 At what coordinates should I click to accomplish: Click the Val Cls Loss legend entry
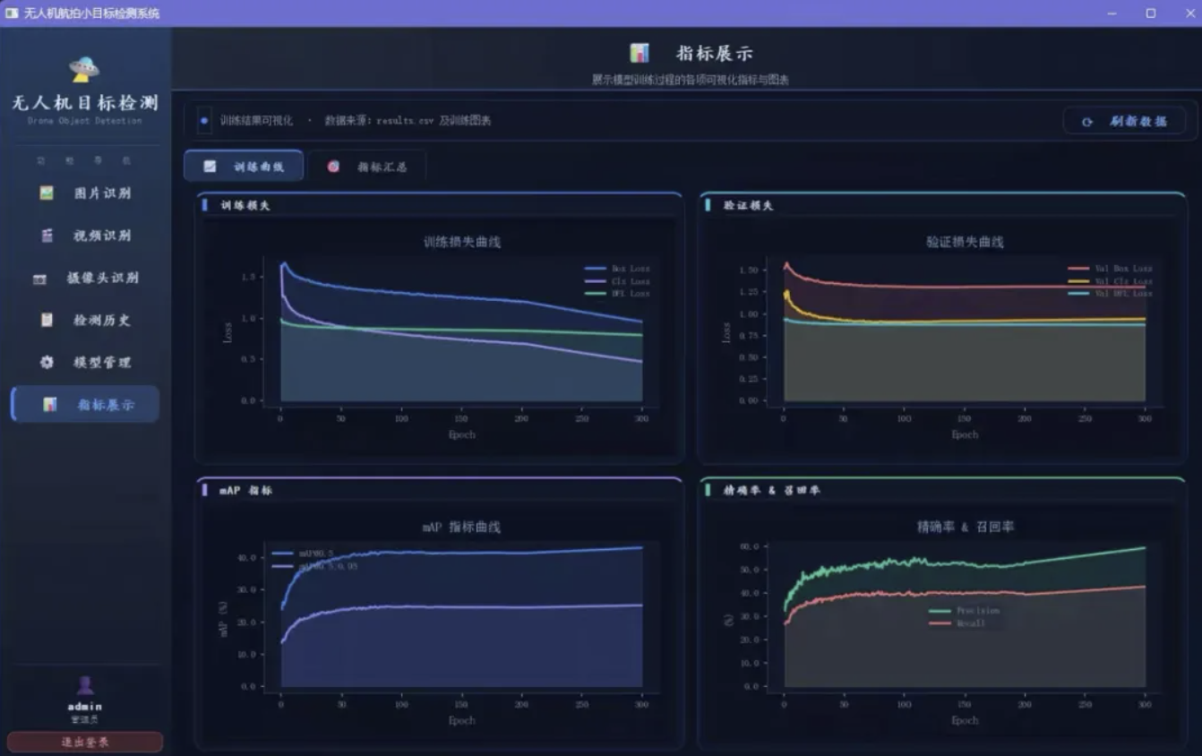coord(1110,281)
